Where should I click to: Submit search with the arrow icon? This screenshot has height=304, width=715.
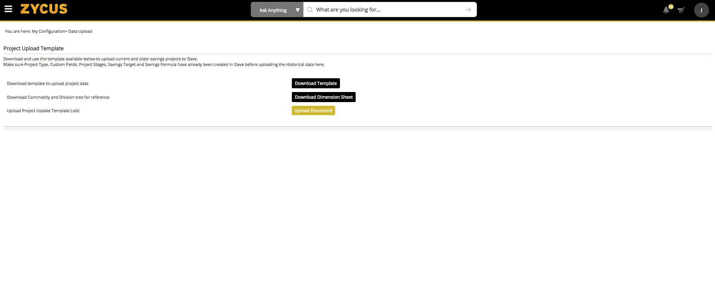pos(468,10)
